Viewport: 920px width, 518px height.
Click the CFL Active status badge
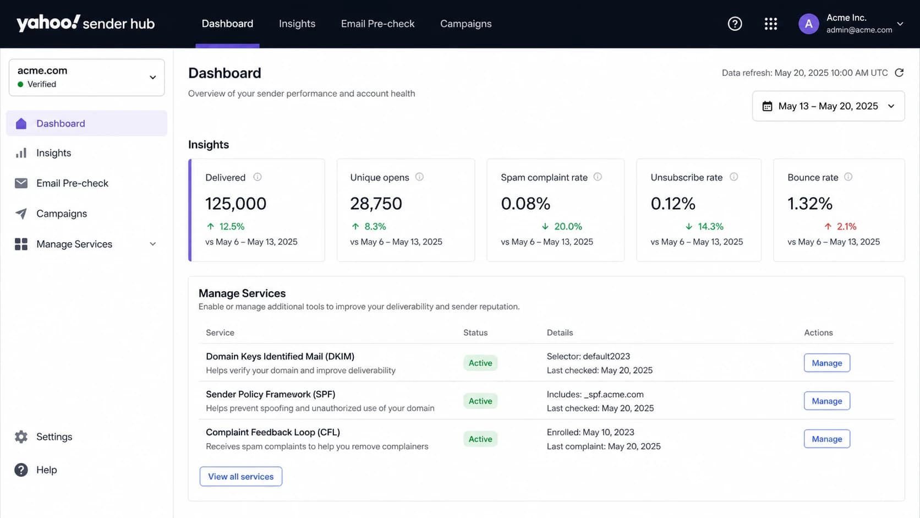[480, 439]
